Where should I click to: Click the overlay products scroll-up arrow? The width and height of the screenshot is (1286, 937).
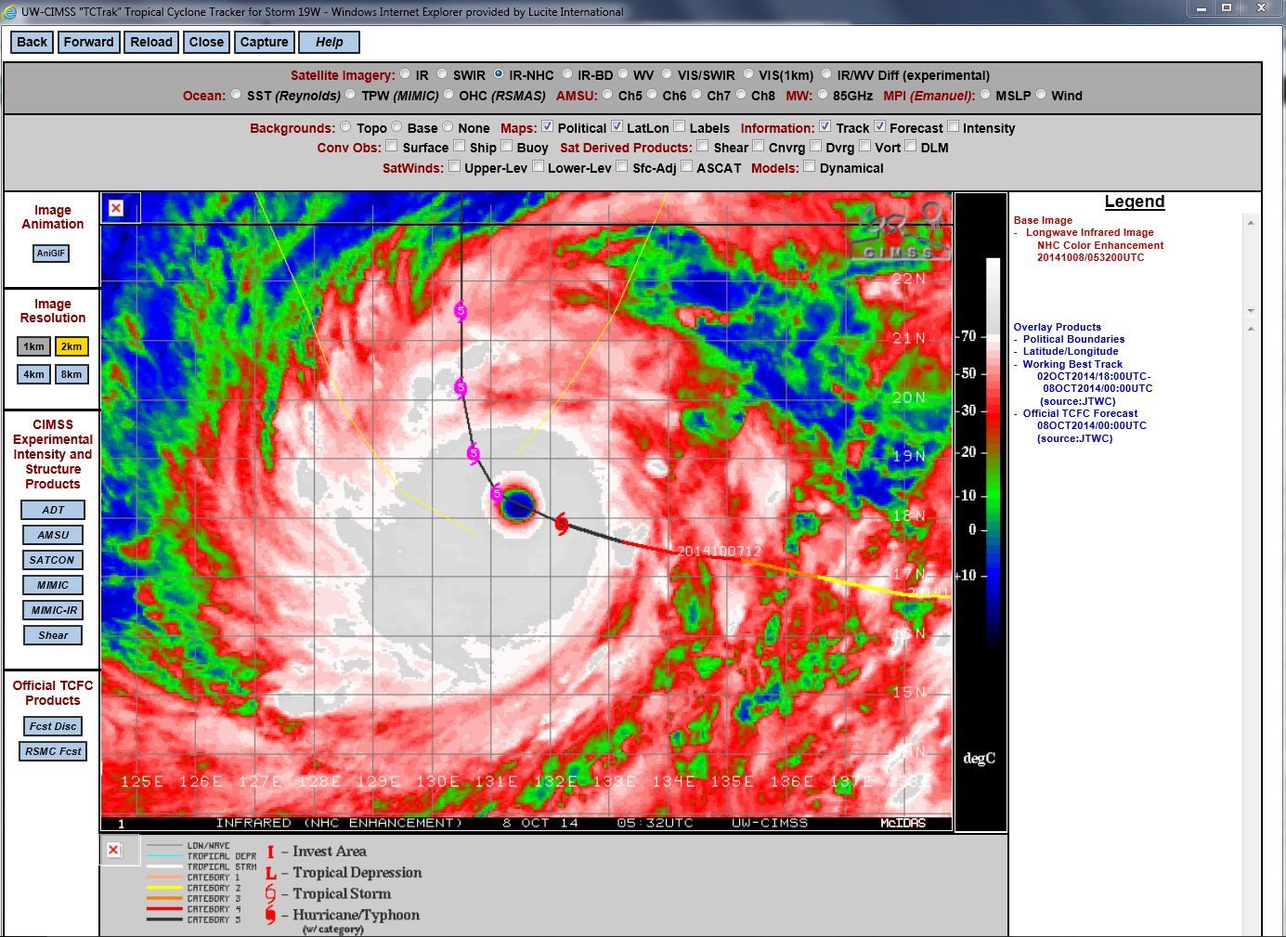click(x=1251, y=329)
